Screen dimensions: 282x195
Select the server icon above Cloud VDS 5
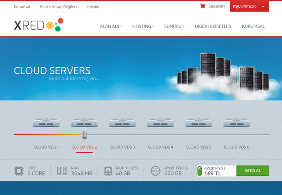(199, 123)
